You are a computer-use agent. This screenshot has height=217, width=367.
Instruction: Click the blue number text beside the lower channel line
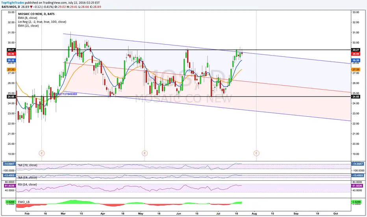pos(63,94)
